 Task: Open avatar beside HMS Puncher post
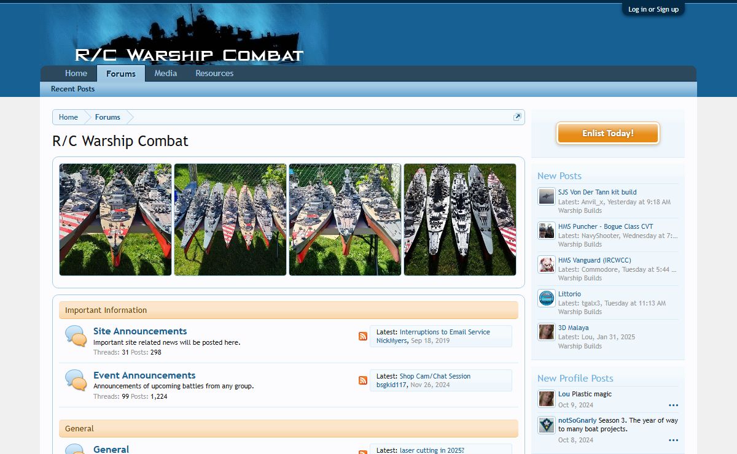pos(547,230)
